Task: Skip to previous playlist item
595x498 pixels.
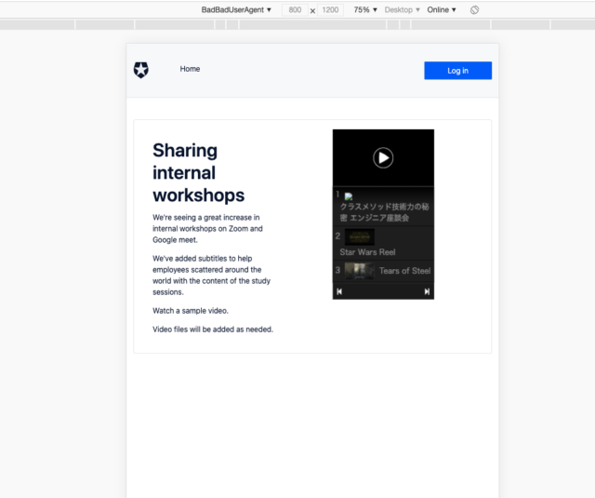Action: click(x=339, y=291)
